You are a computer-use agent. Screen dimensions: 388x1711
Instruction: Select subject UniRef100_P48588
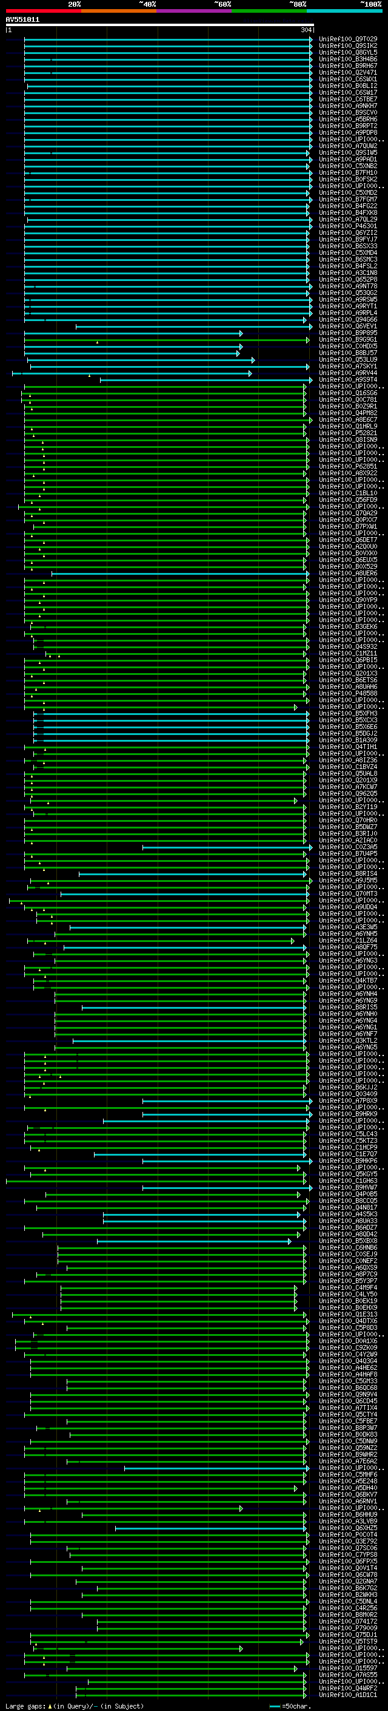pyautogui.click(x=347, y=693)
